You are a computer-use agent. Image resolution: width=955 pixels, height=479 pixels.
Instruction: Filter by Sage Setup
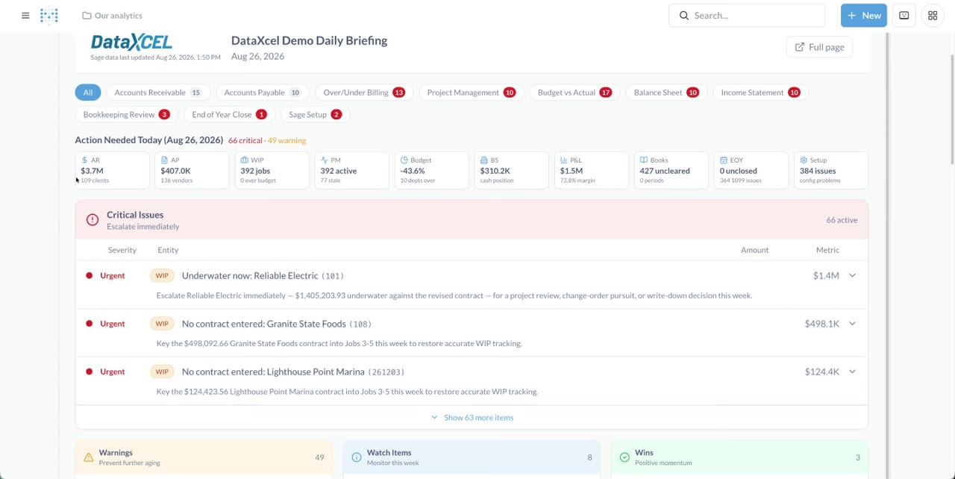[315, 115]
